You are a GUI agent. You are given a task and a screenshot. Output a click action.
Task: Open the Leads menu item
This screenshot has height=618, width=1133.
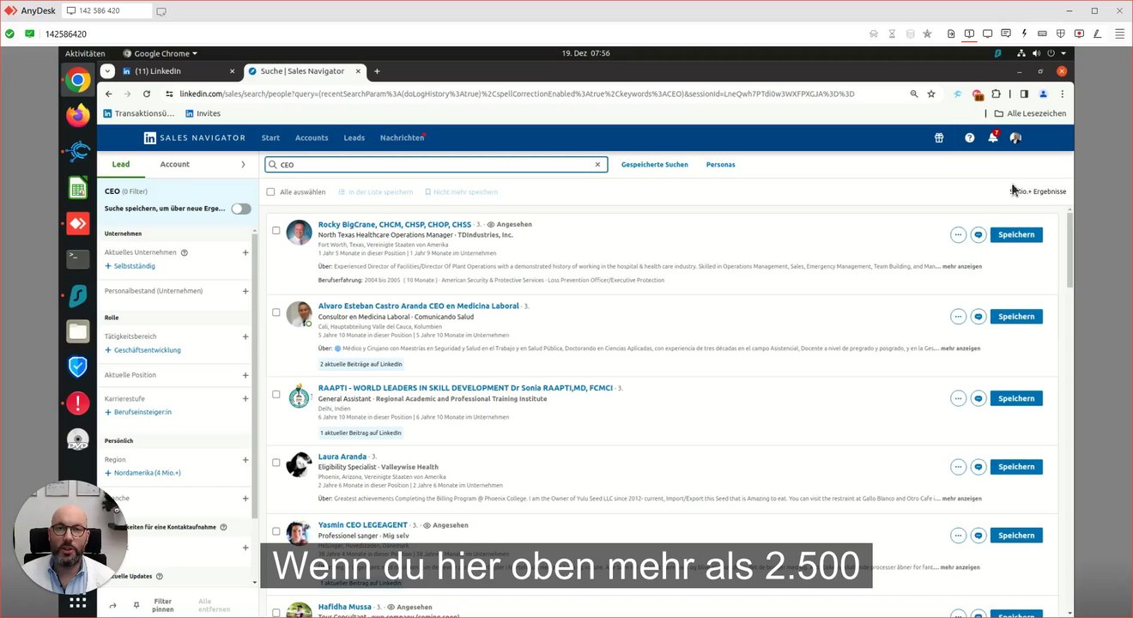click(354, 137)
